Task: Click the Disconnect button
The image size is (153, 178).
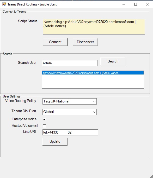Action: tap(85, 42)
